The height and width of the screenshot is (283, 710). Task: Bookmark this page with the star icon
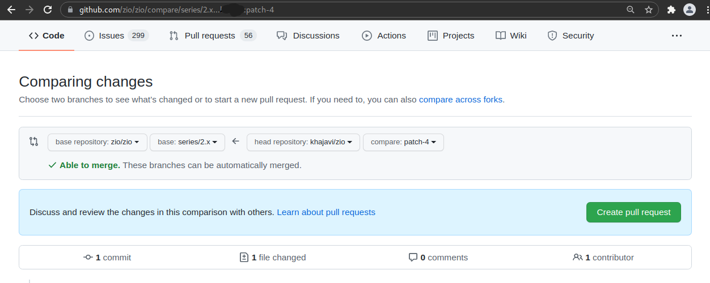click(x=648, y=10)
